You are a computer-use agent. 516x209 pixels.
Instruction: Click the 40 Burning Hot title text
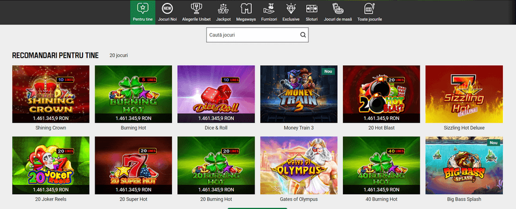pos(381,199)
